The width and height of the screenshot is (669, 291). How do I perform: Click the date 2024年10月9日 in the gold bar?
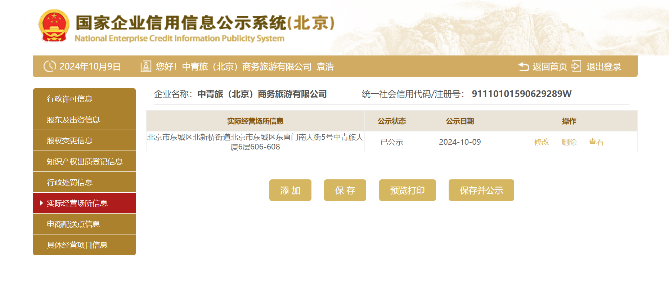point(90,67)
